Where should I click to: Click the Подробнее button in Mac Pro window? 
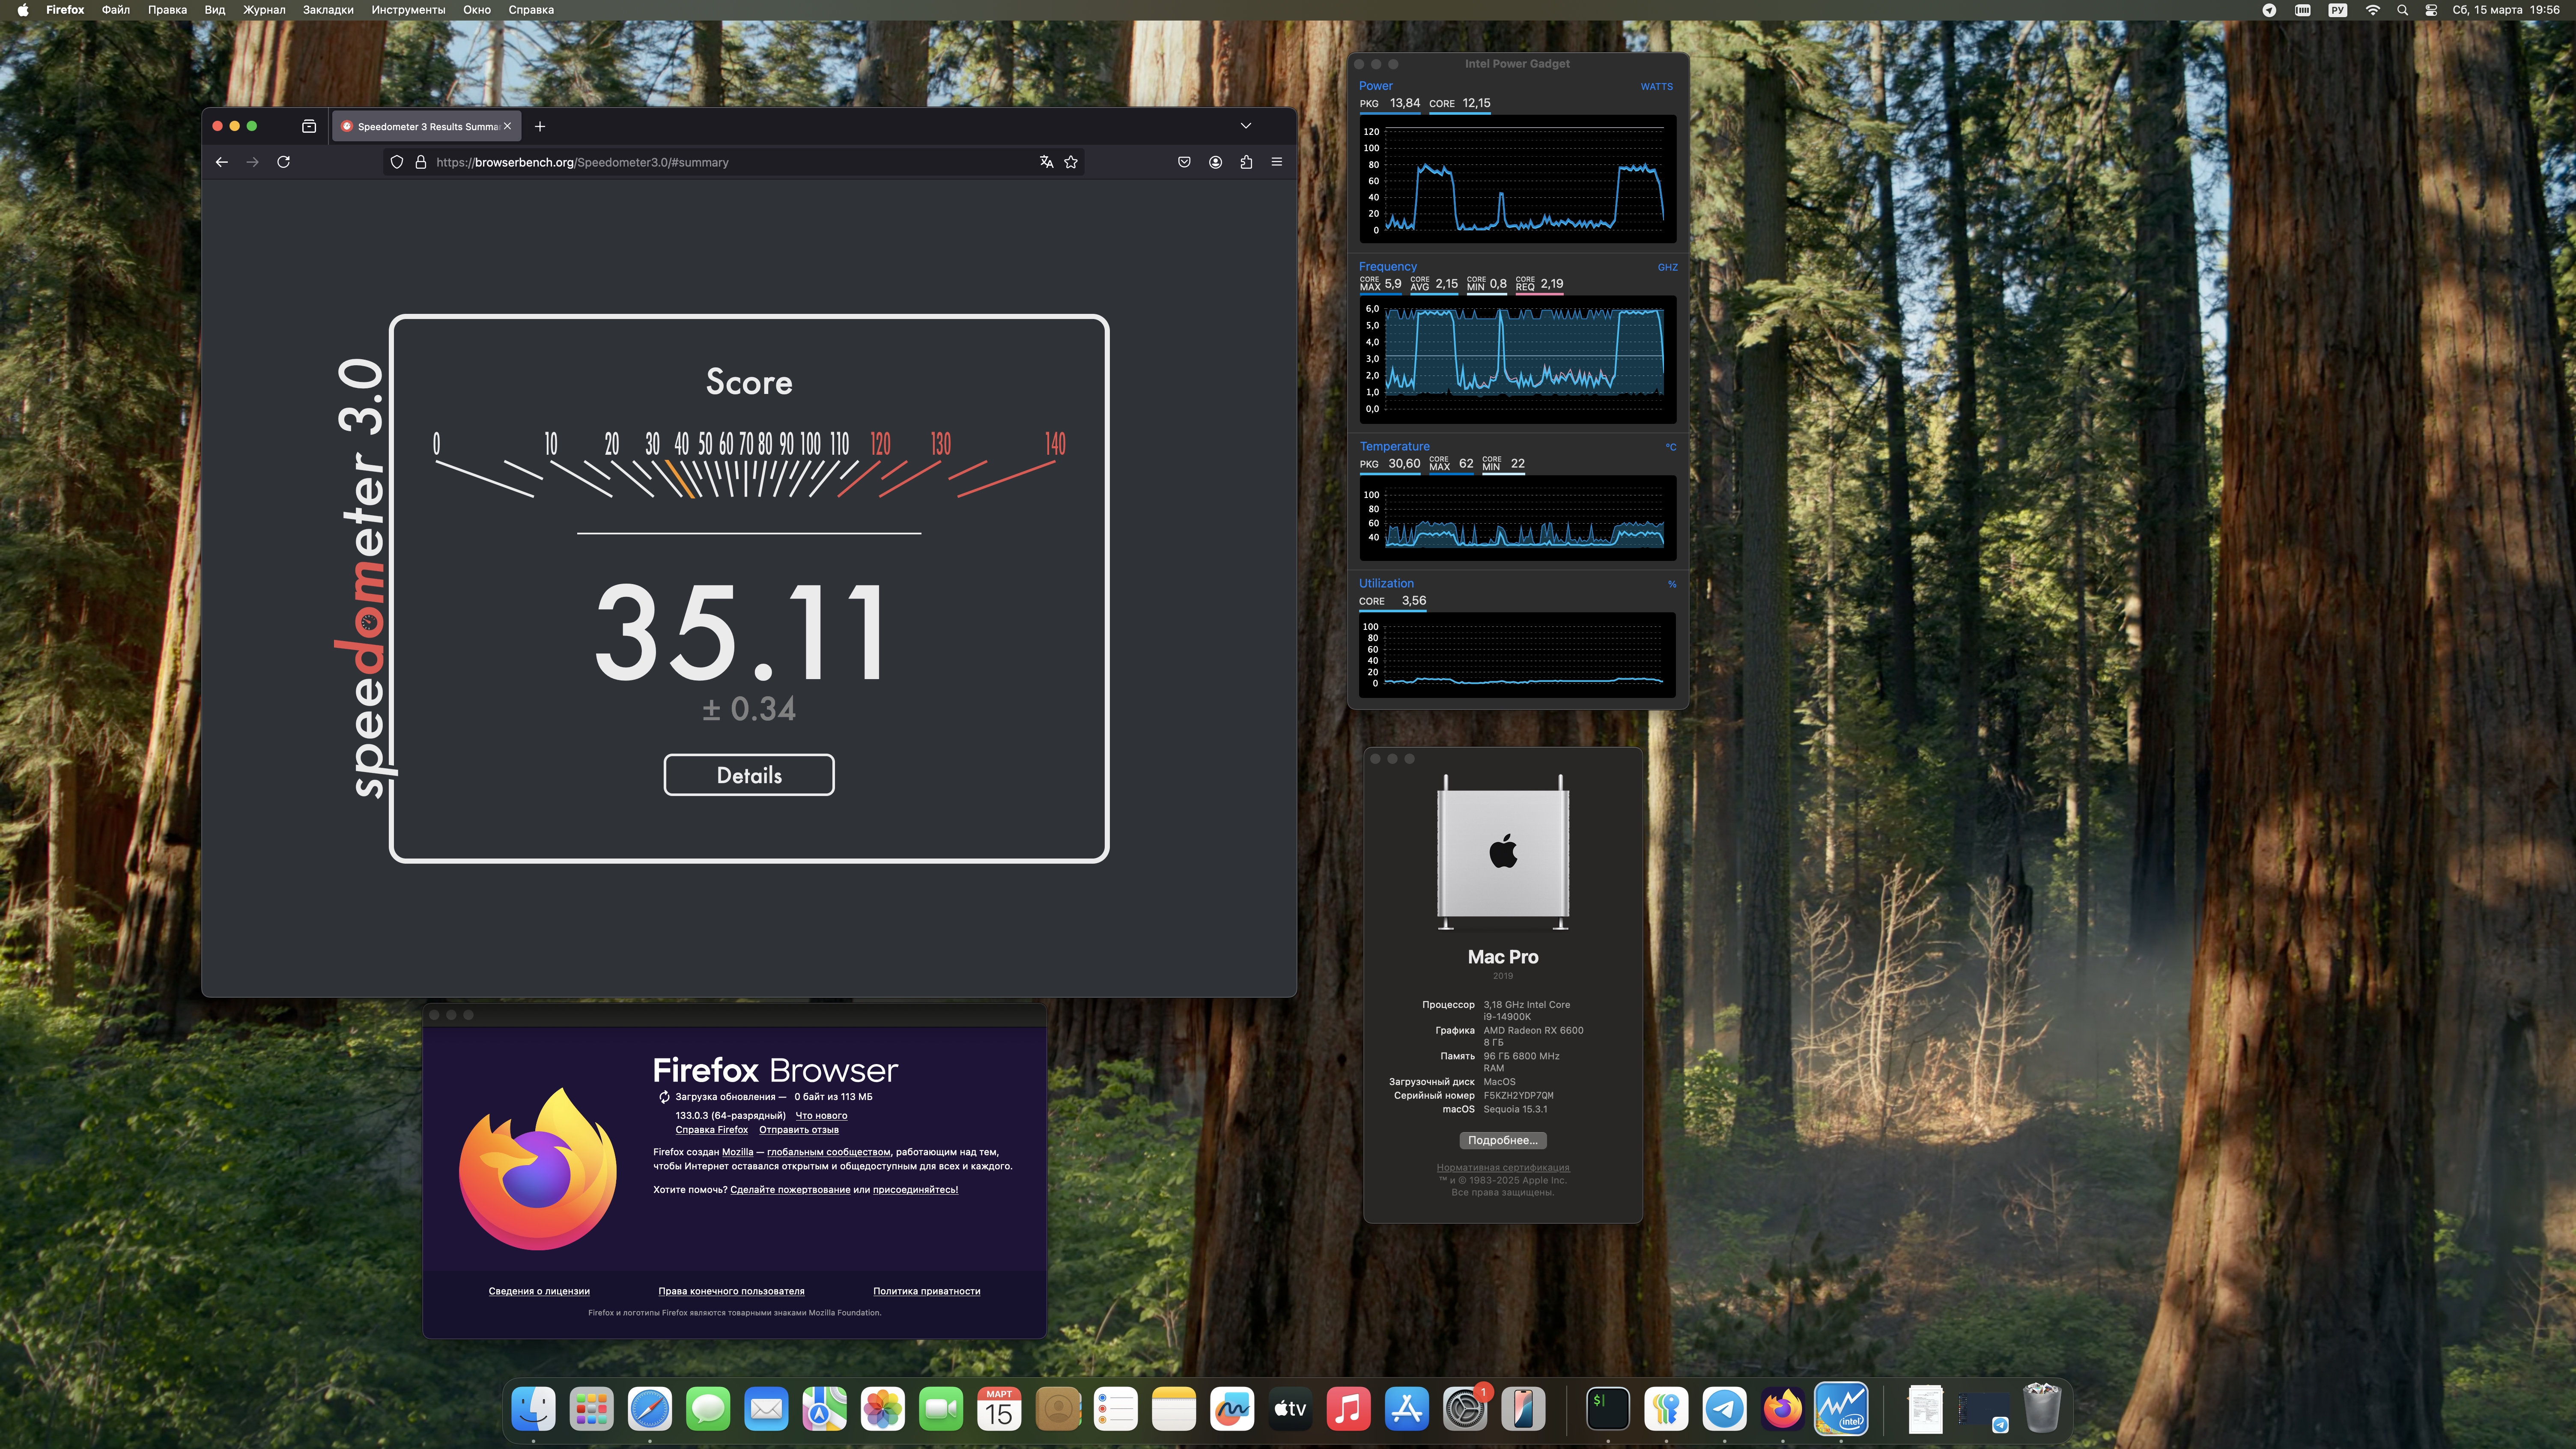(x=1502, y=1140)
